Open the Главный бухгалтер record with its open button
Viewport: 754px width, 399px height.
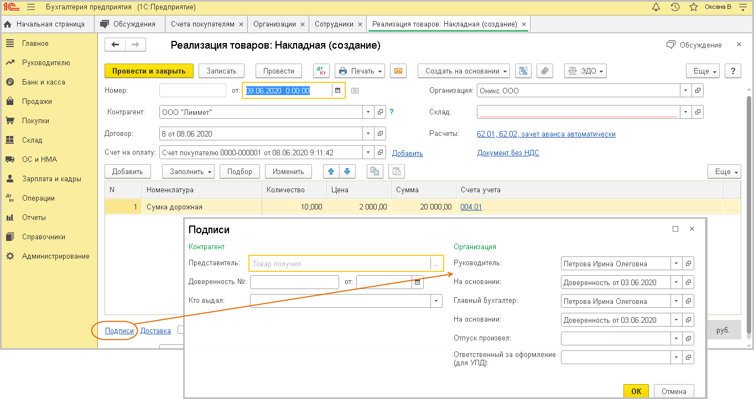click(x=688, y=301)
